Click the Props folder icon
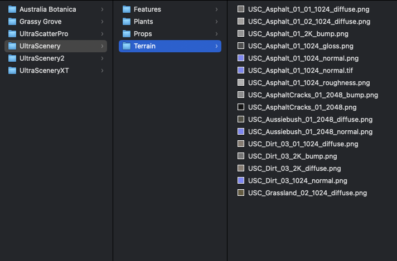Screen dimensions: 397x261 click(127, 34)
